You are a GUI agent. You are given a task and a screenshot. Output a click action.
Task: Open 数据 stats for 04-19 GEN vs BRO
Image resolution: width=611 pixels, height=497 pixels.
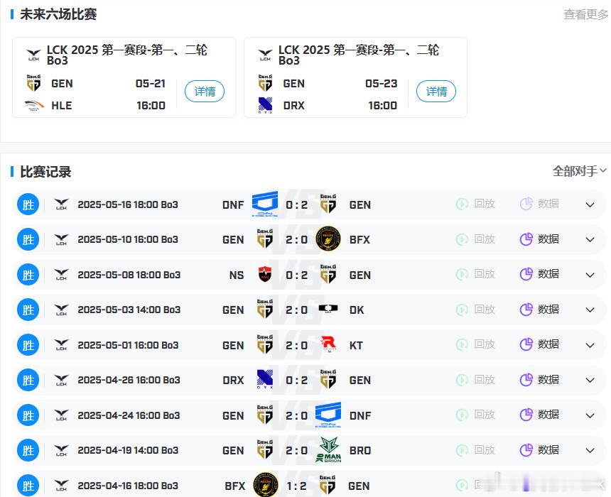(540, 450)
